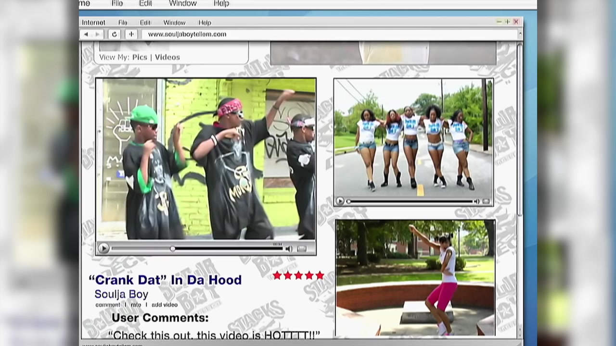
Task: Click the plus add-bookmark button by the address bar
Action: click(131, 34)
